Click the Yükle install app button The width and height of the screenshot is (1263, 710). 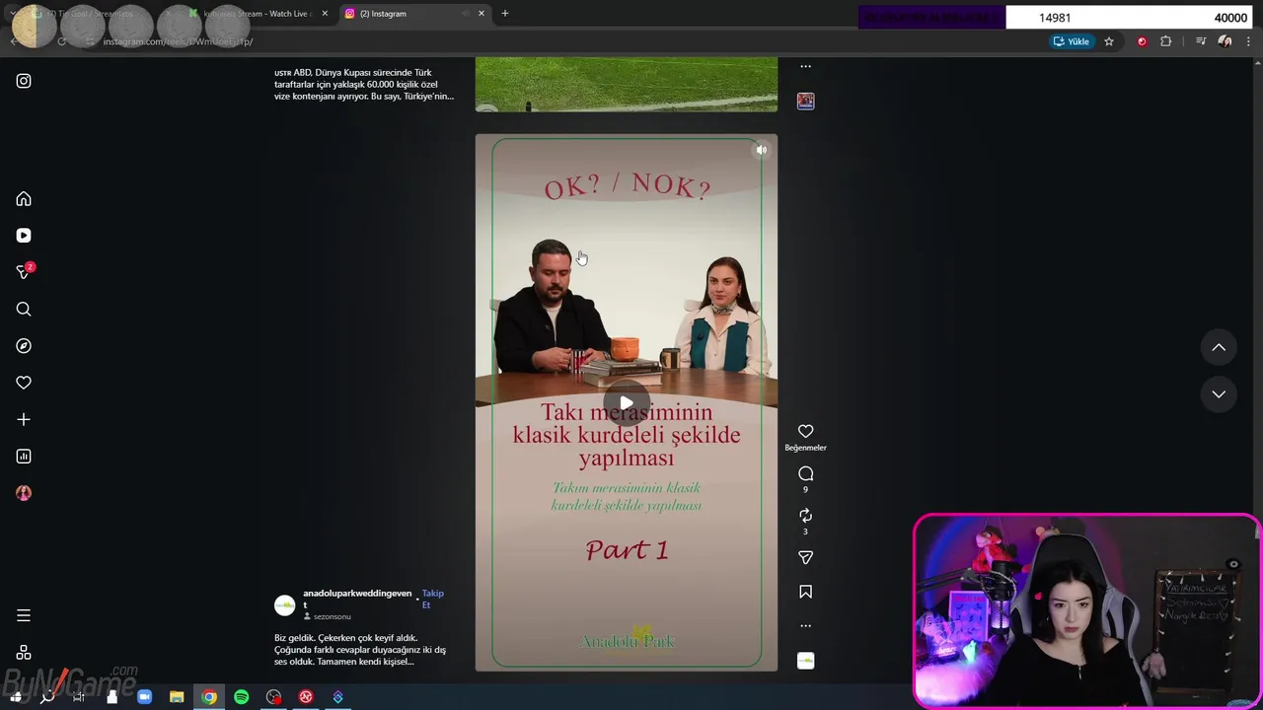pos(1072,41)
